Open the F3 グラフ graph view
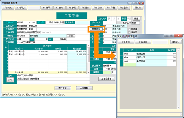 point(21,8)
